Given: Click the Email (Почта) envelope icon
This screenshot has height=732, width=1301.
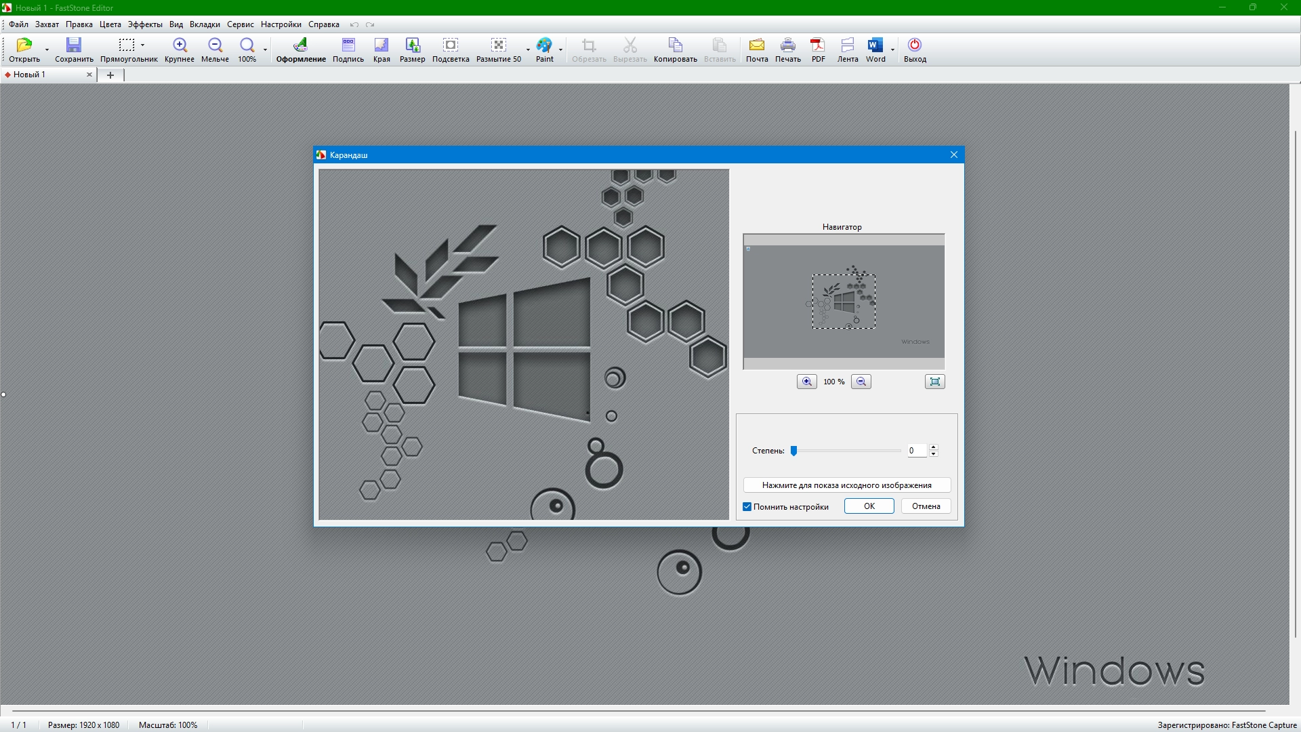Looking at the screenshot, I should [x=756, y=45].
